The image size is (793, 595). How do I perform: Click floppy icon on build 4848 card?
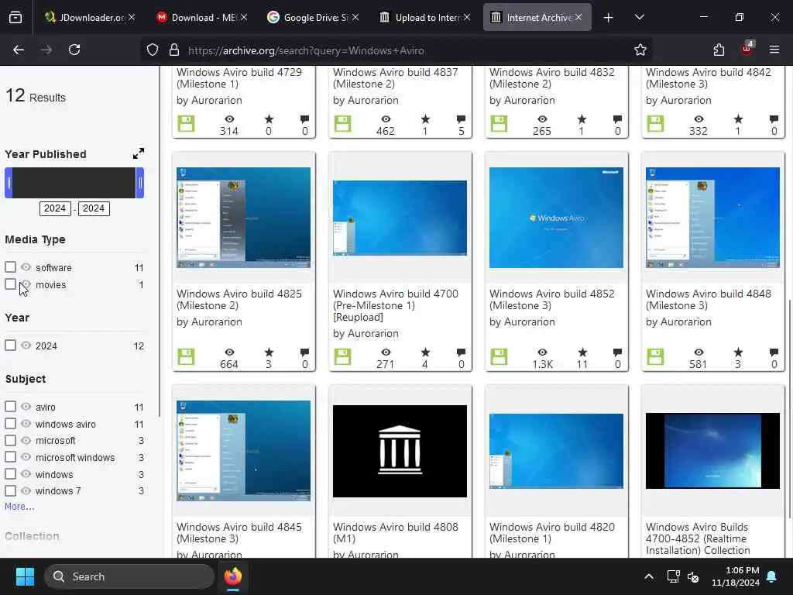(x=655, y=356)
